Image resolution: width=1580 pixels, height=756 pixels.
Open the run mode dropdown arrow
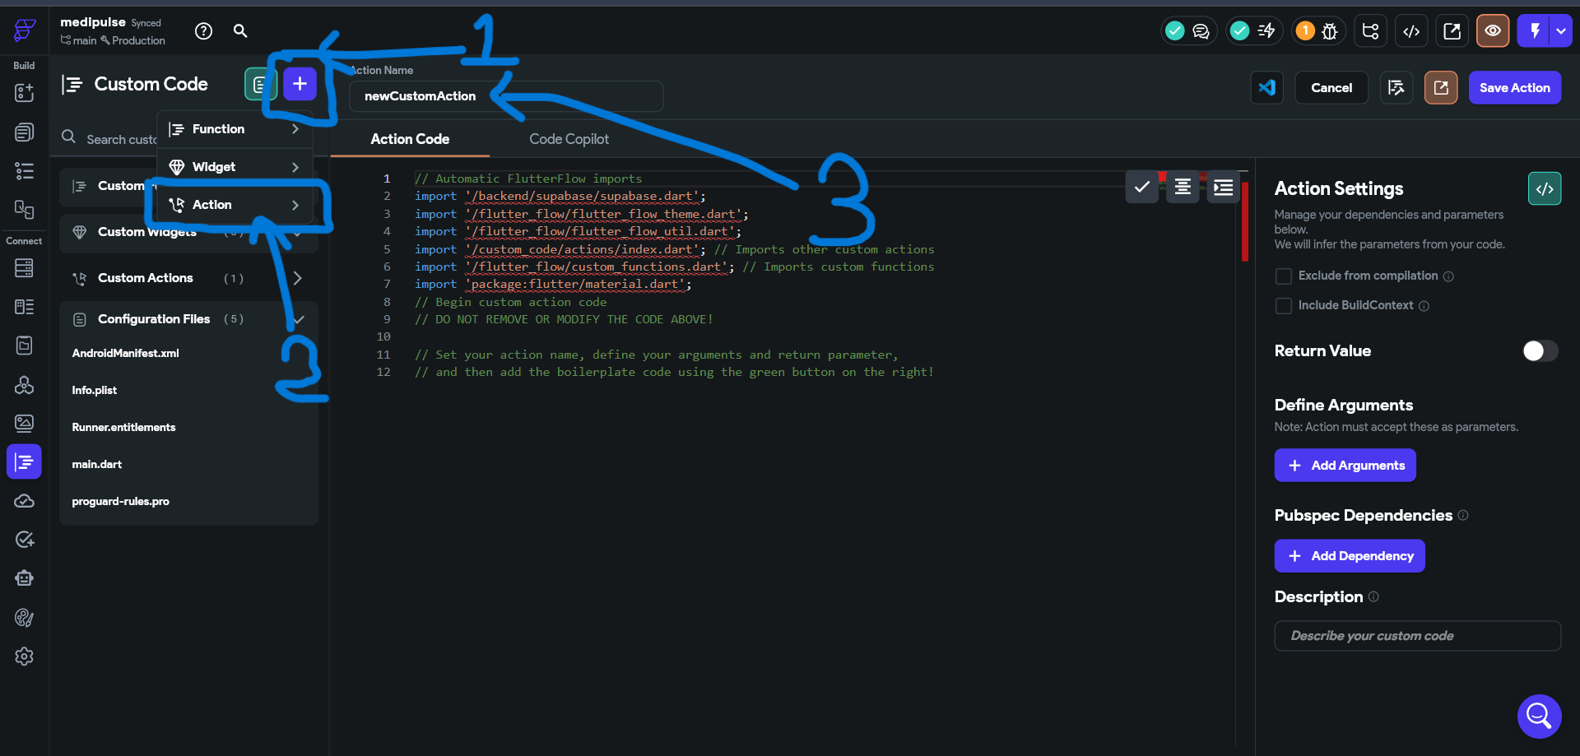tap(1561, 31)
